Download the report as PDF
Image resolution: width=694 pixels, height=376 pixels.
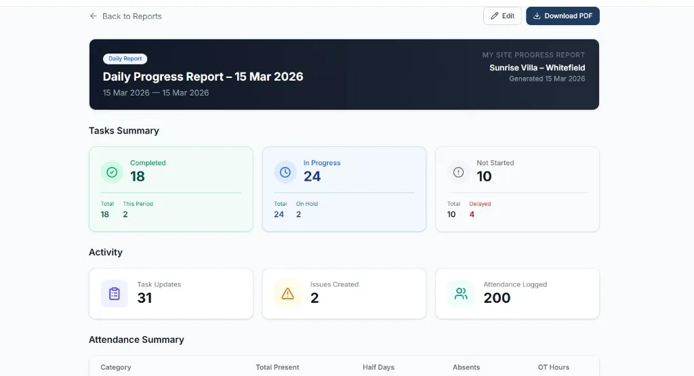click(563, 16)
